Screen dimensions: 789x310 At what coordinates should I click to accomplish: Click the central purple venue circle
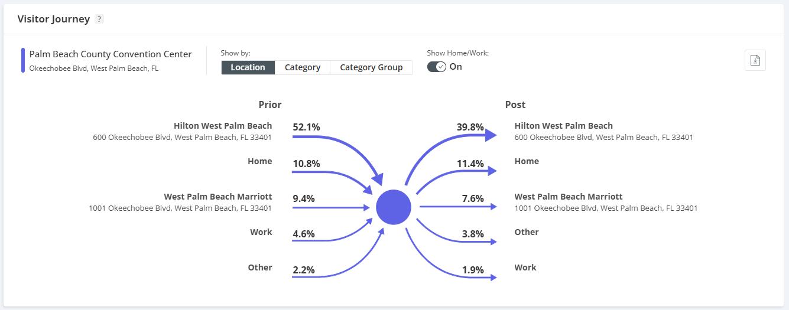pyautogui.click(x=394, y=207)
